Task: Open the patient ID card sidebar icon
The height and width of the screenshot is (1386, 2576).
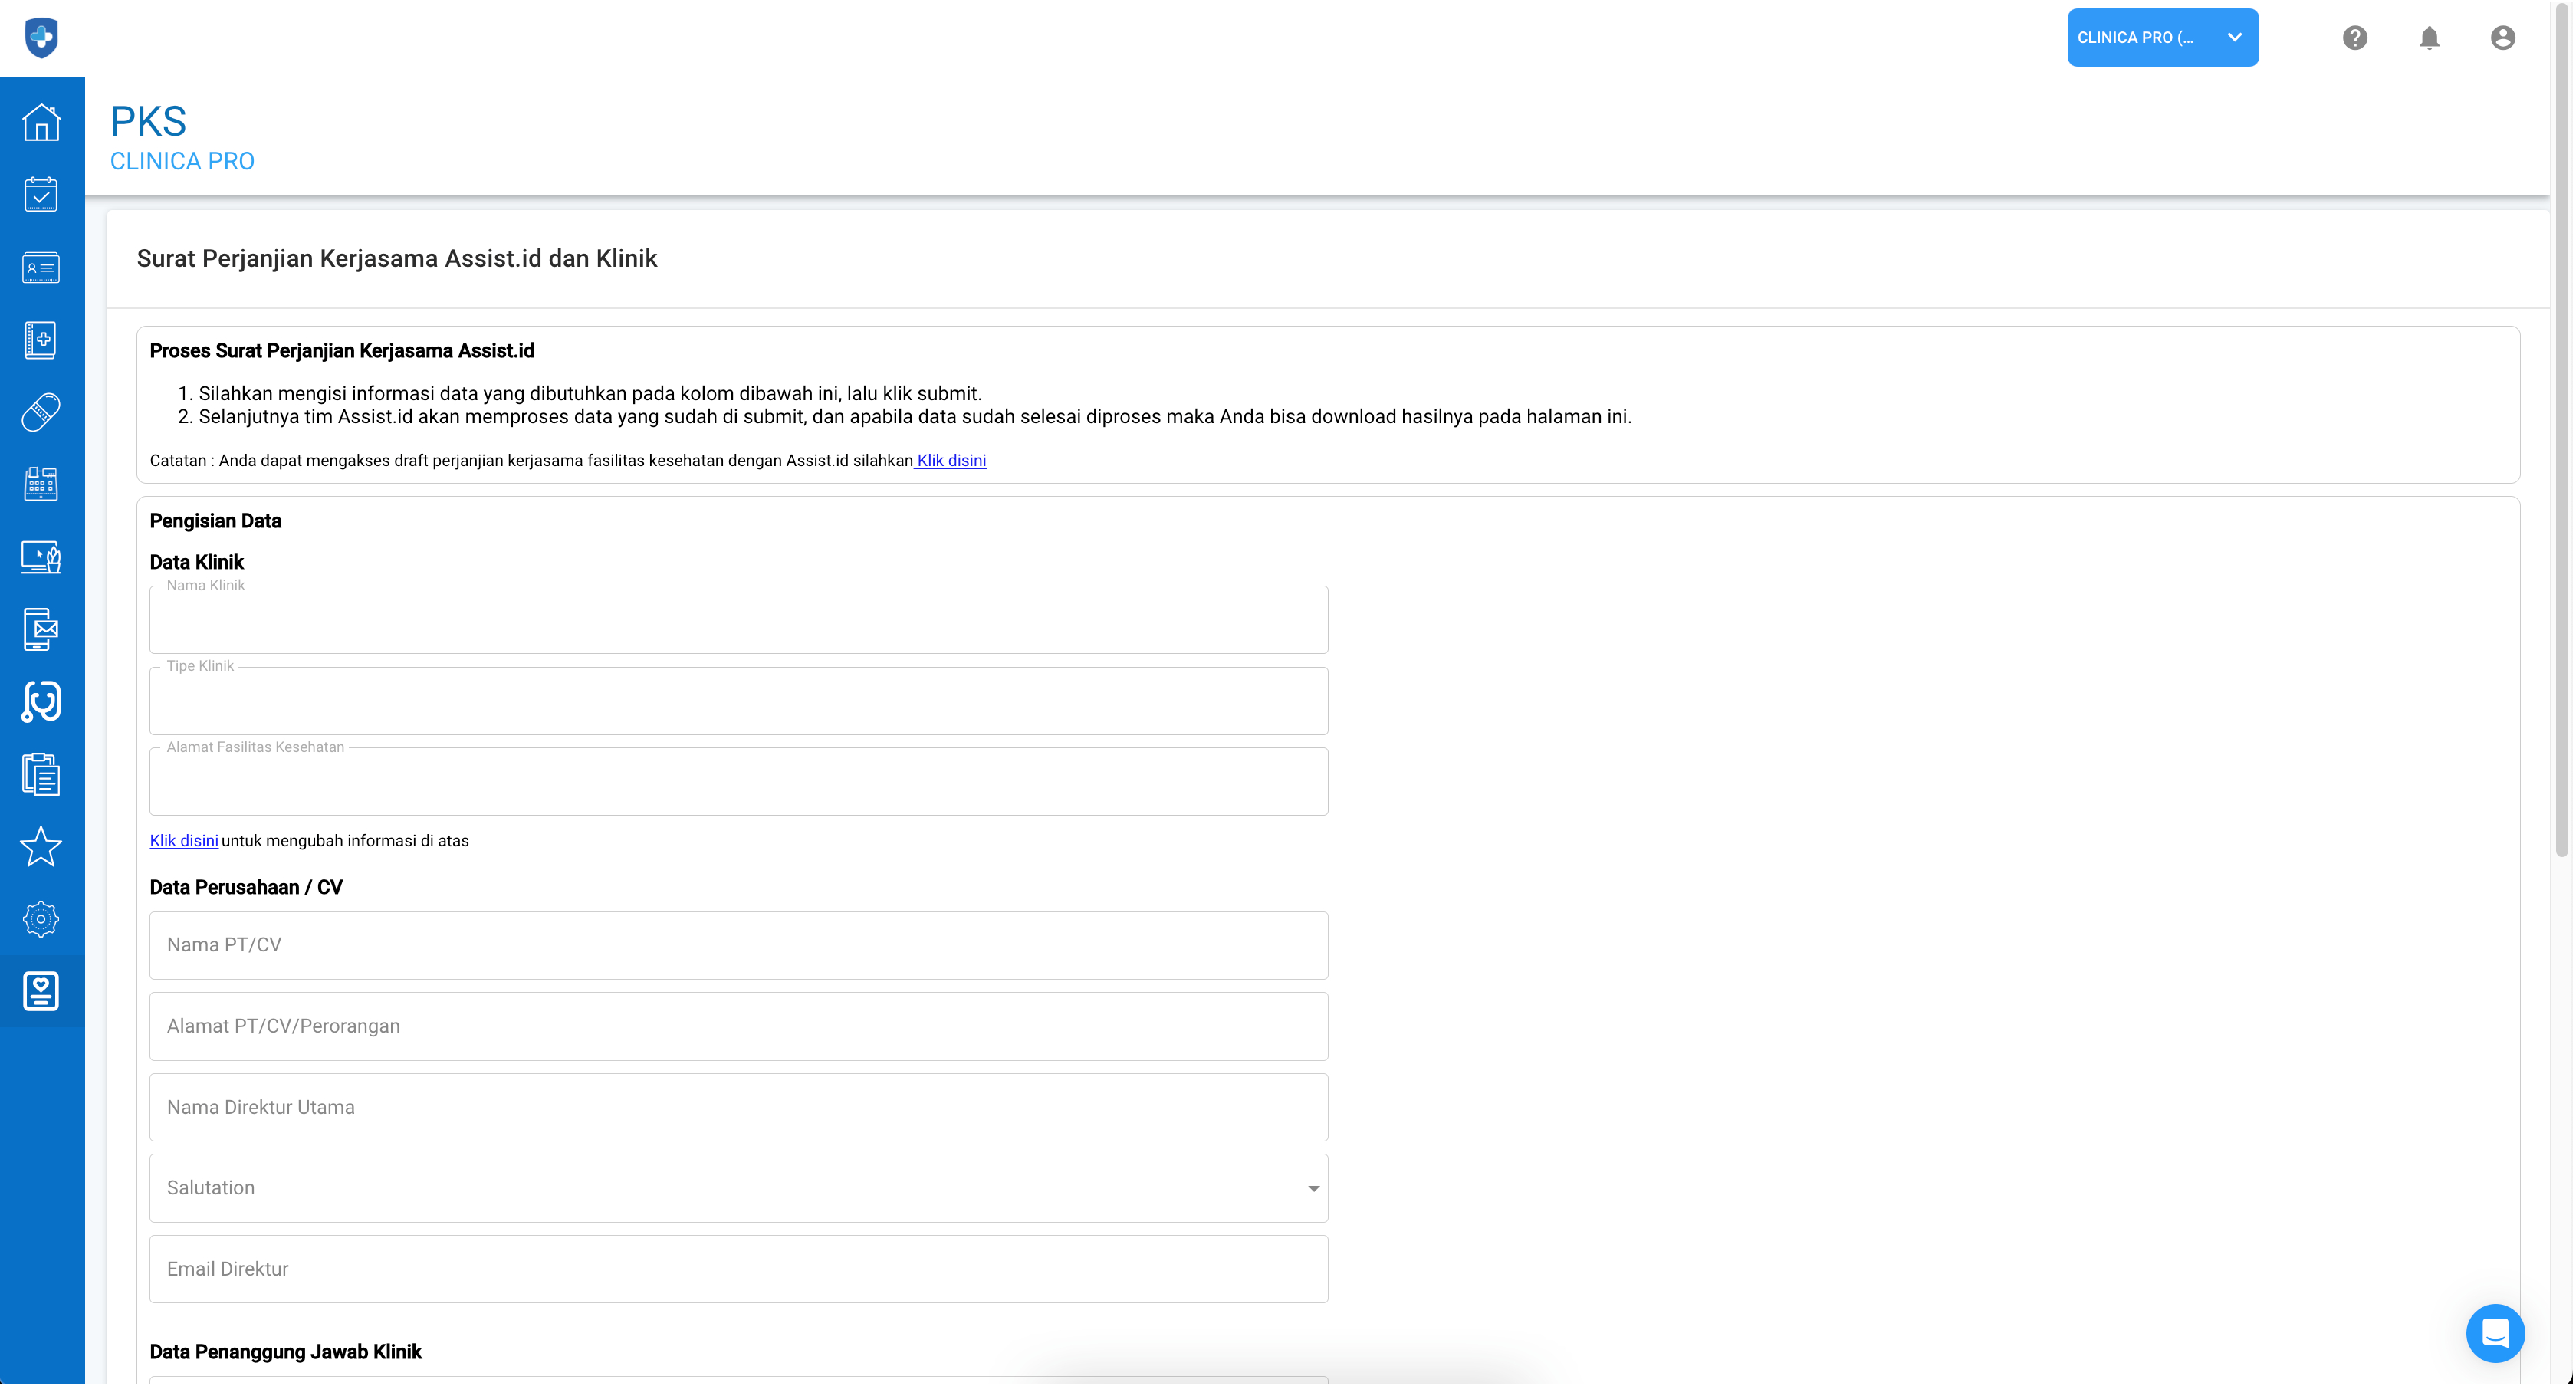Action: [41, 267]
